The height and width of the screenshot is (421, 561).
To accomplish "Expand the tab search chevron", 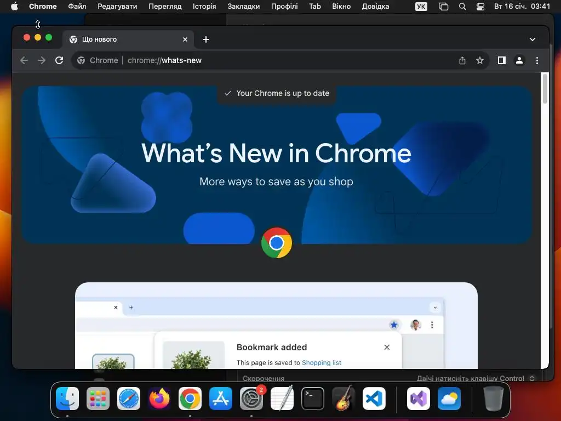I will click(x=533, y=39).
